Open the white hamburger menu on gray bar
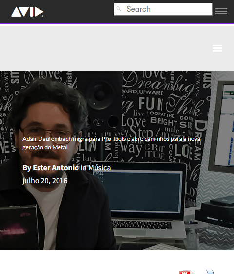Image resolution: width=234 pixels, height=274 pixels. coord(217,48)
